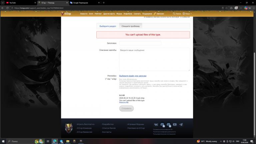
Task: Open the ENG language indicator
Action: pos(238,141)
